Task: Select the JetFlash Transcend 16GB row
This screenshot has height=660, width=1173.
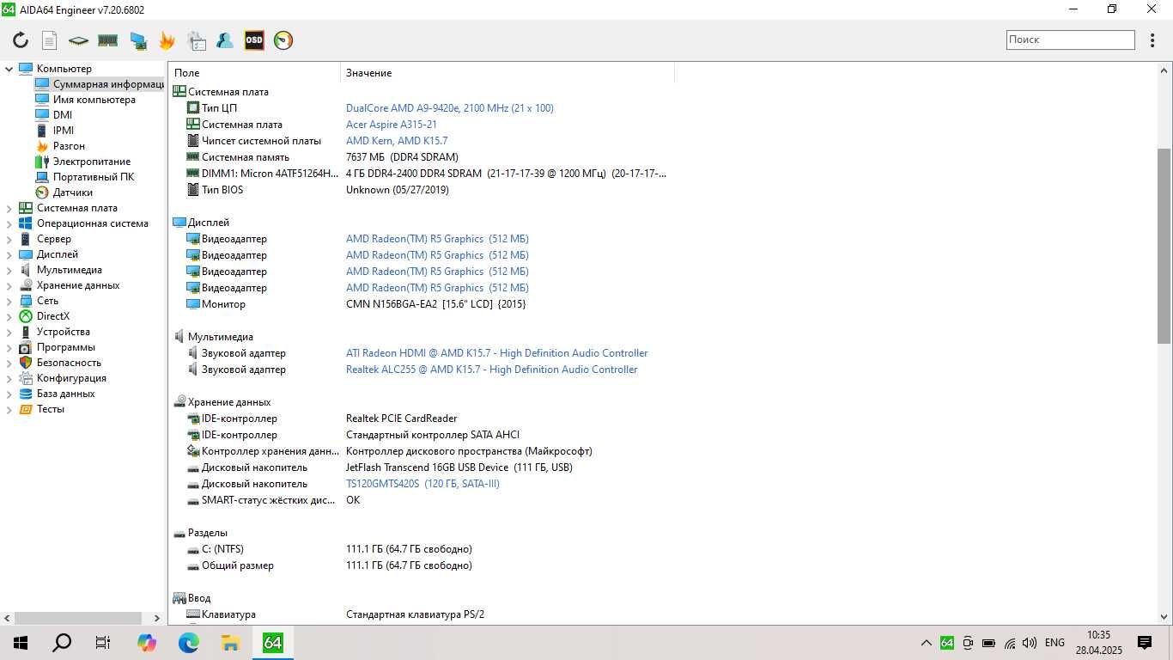Action: coord(421,467)
